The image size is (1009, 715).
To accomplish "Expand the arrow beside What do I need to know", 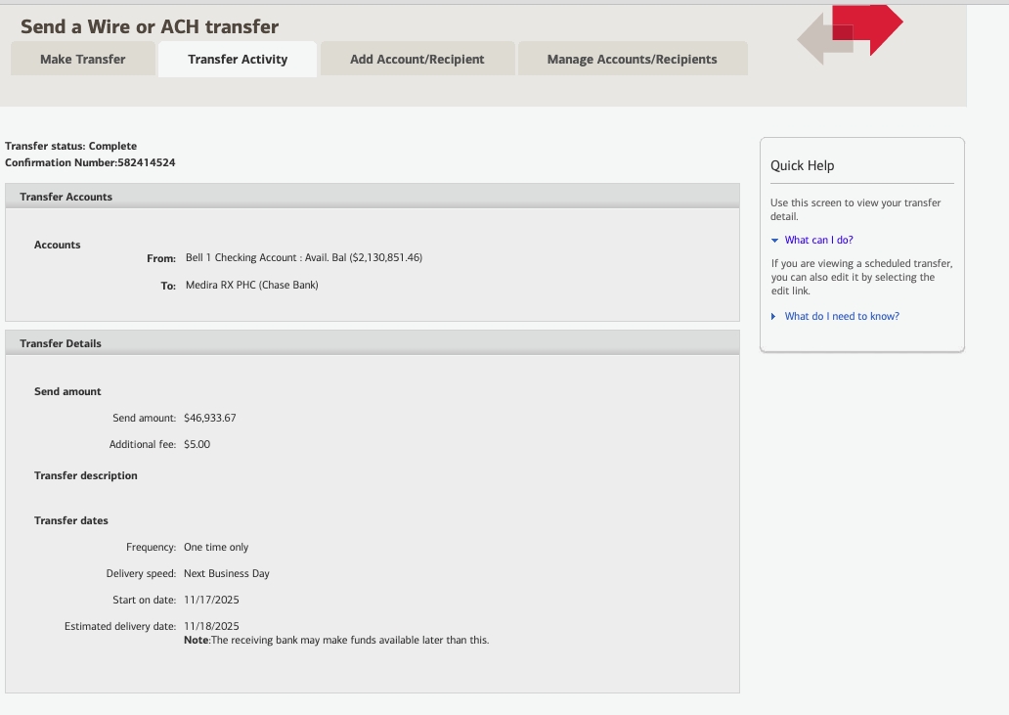I will [774, 316].
